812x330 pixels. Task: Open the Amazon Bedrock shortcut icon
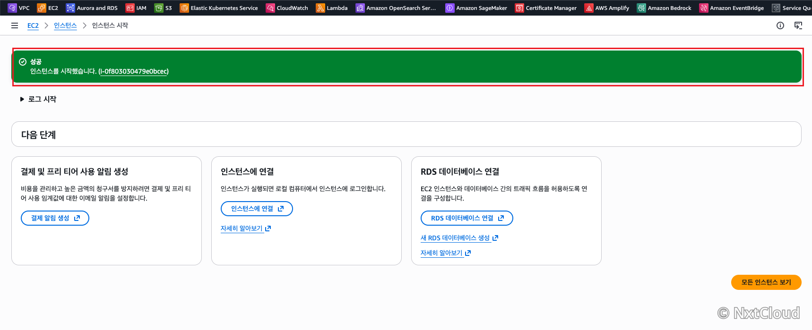641,8
